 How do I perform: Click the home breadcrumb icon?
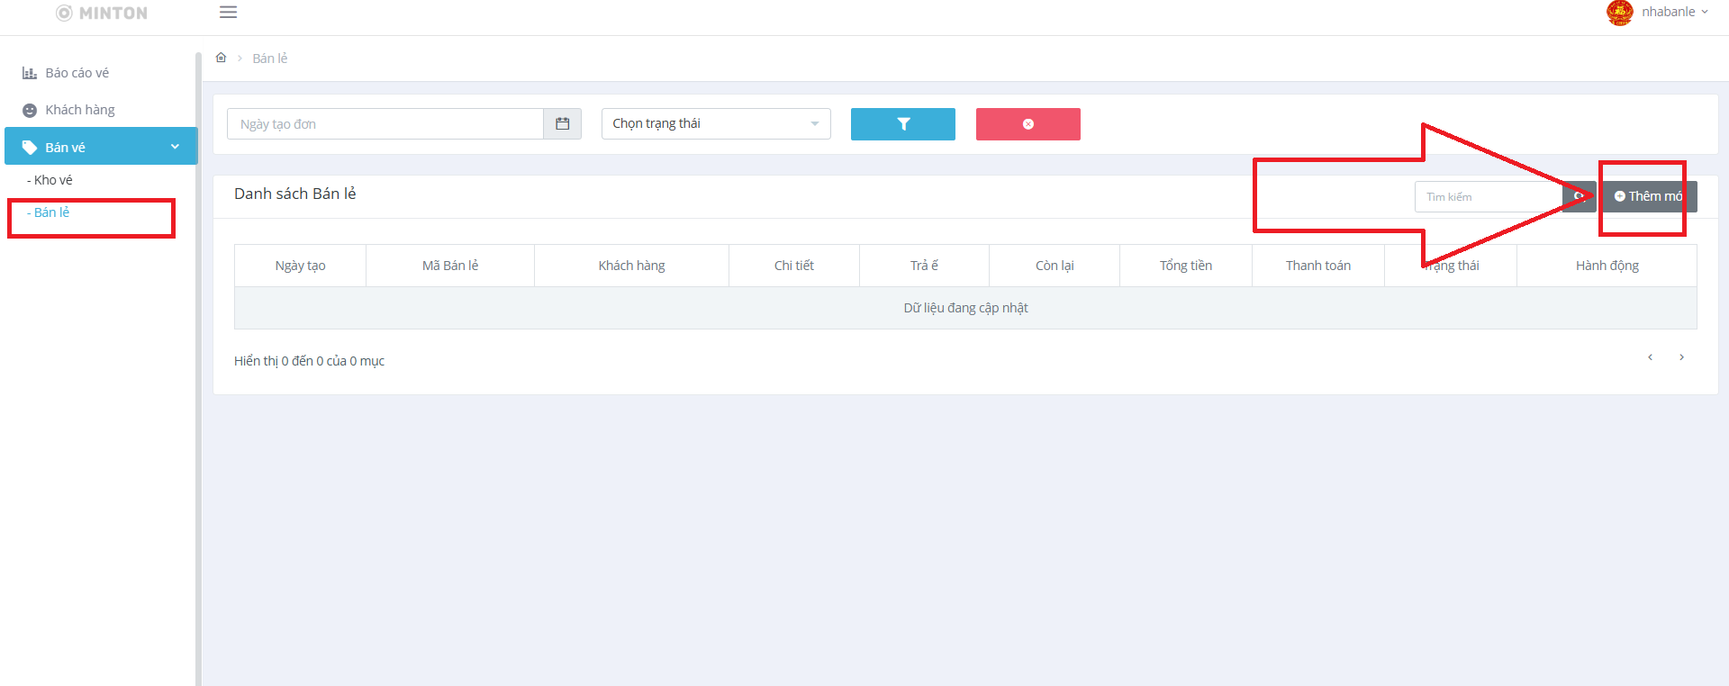(x=221, y=58)
